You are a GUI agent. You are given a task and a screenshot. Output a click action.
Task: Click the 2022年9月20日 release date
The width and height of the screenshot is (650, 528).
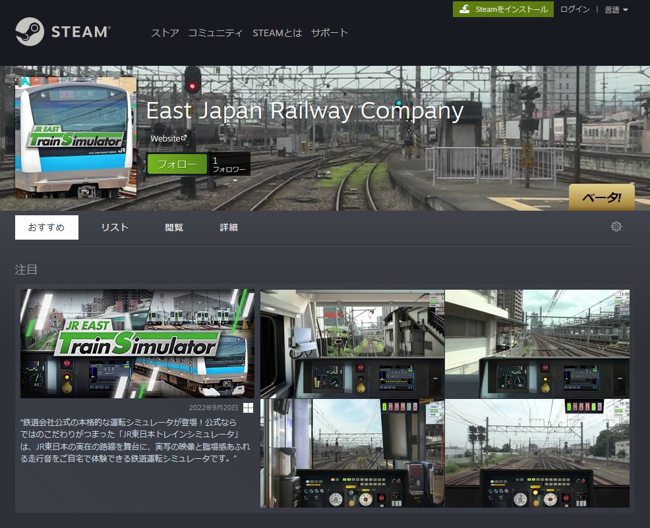213,408
